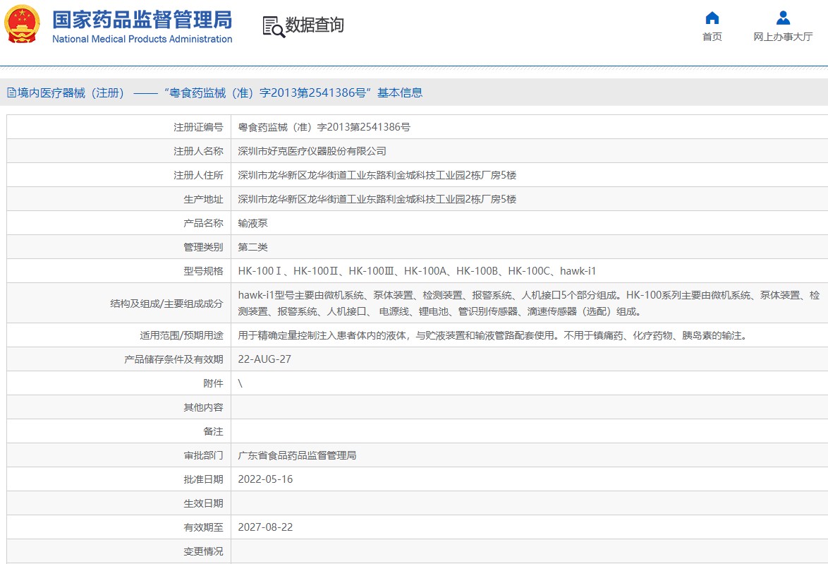Image resolution: width=828 pixels, height=564 pixels.
Task: Open the 网上办事大厅 link label
Action: pyautogui.click(x=783, y=37)
